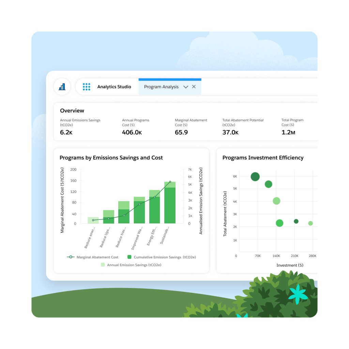Click the Reduce Ups... bar

pyautogui.click(x=109, y=217)
